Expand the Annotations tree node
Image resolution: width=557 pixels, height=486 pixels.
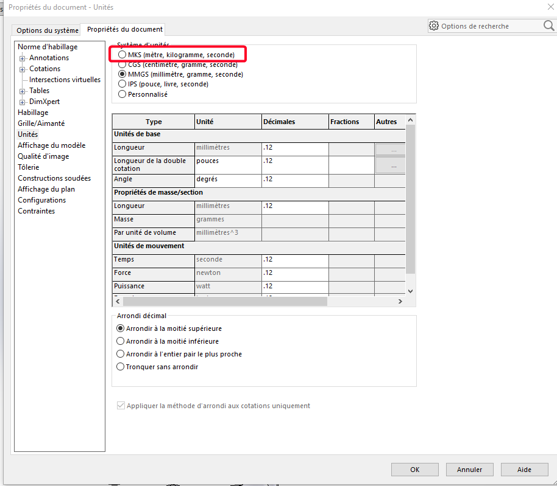23,58
